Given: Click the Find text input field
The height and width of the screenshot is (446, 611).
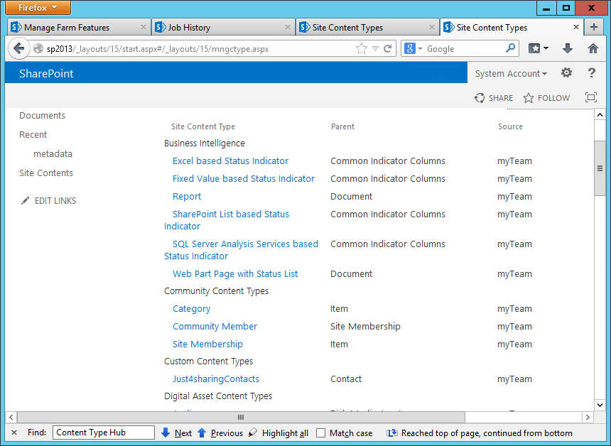Looking at the screenshot, I should (x=104, y=433).
